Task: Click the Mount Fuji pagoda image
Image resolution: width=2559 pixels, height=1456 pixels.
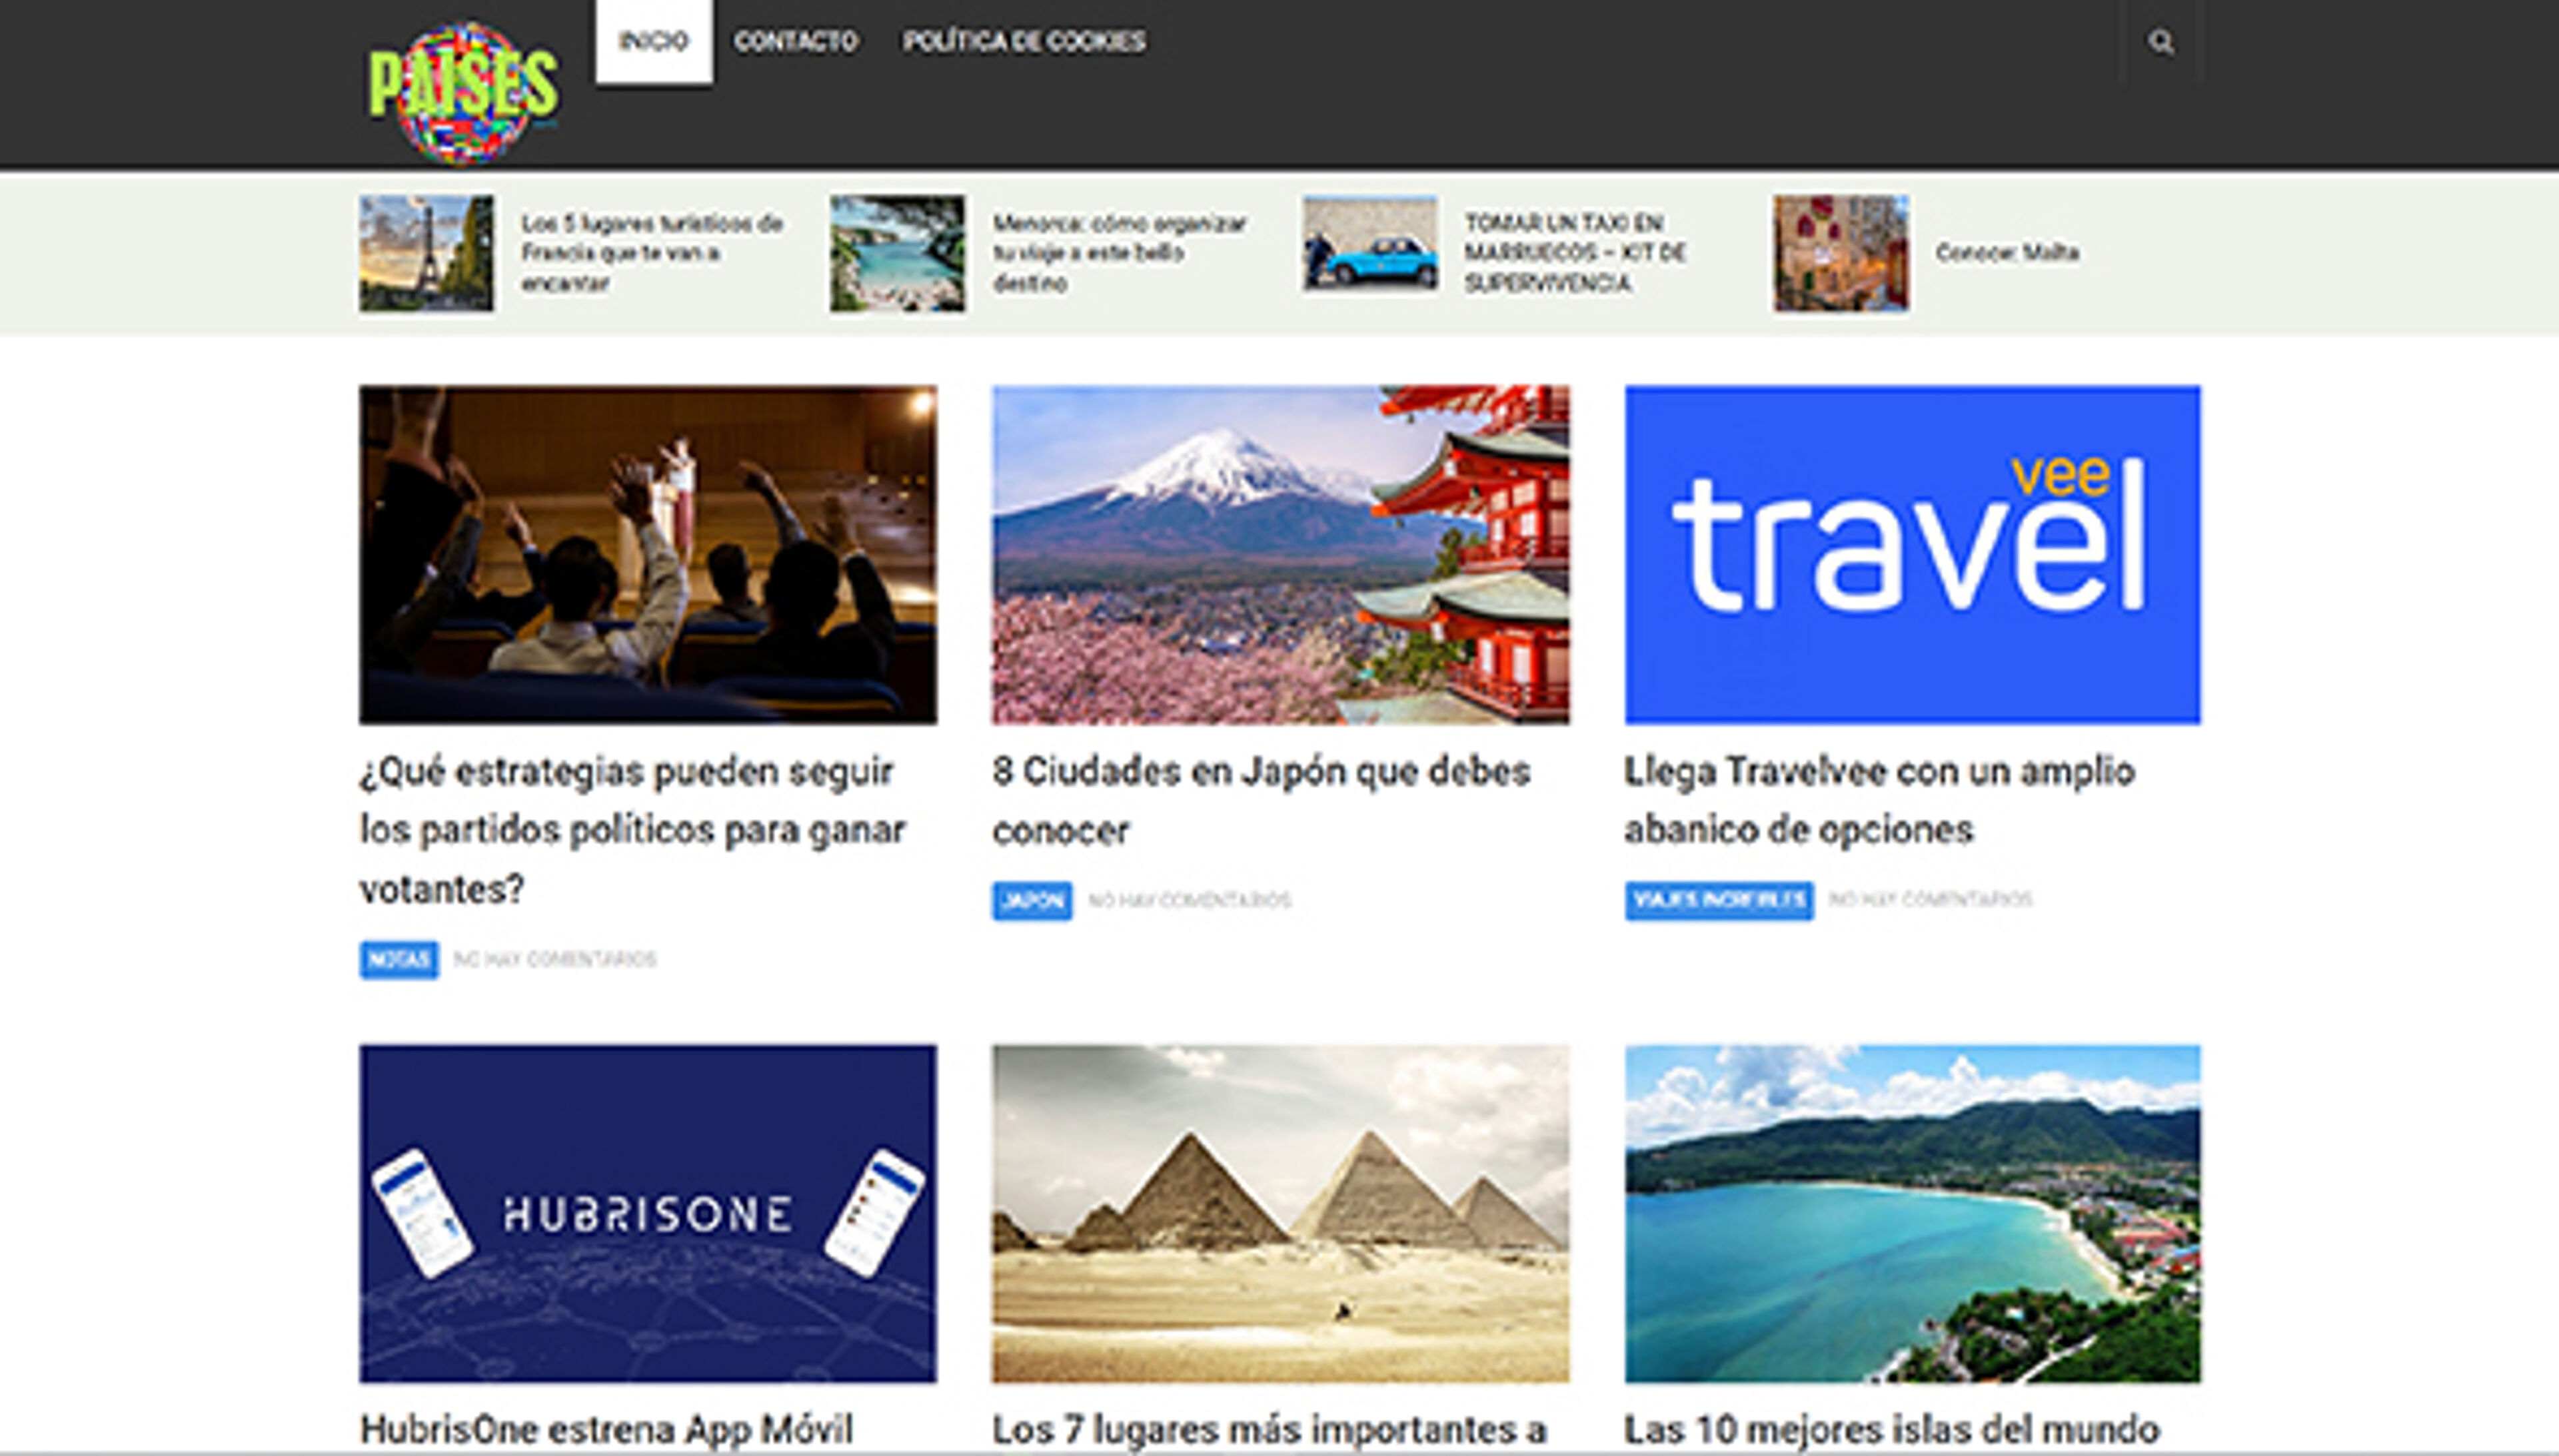Action: [x=1279, y=554]
